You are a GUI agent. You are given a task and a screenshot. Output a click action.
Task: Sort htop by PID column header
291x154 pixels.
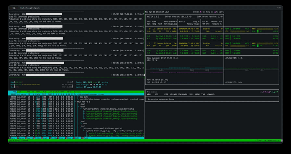[14, 92]
